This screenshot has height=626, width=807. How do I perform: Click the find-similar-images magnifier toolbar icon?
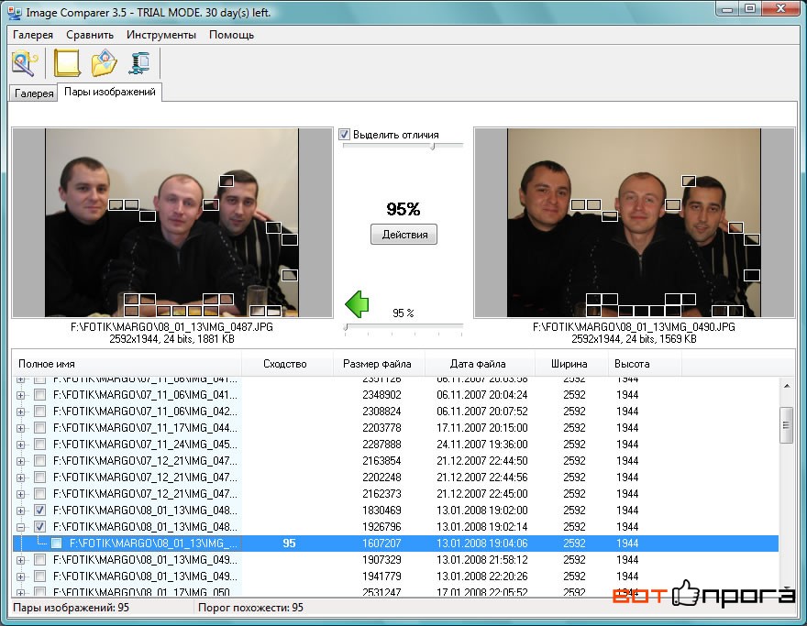(x=25, y=63)
